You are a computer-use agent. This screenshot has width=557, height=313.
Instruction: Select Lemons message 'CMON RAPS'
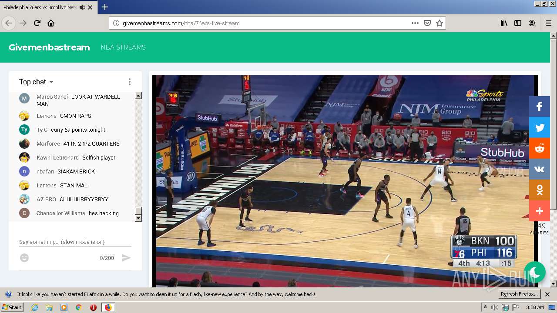pos(76,116)
